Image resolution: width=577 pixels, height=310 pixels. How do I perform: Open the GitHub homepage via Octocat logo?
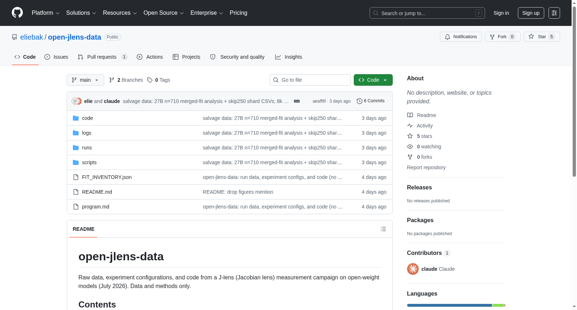pyautogui.click(x=17, y=13)
